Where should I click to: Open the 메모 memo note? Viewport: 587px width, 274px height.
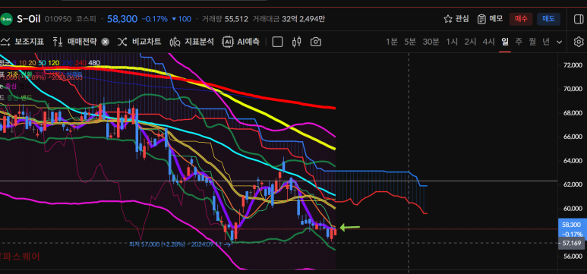tap(490, 19)
